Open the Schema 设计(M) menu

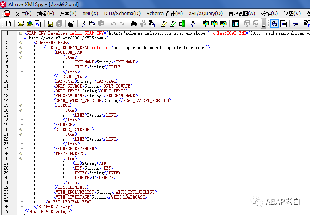pyautogui.click(x=165, y=14)
